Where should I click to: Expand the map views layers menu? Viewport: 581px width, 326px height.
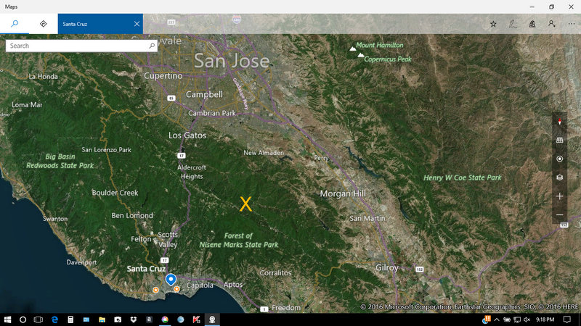click(559, 177)
